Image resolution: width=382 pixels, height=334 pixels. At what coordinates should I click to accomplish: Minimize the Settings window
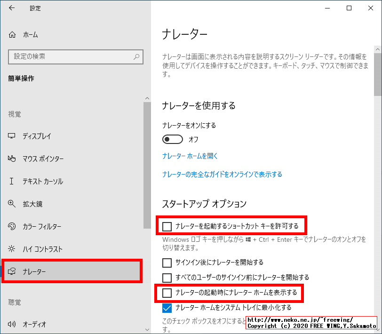click(327, 8)
